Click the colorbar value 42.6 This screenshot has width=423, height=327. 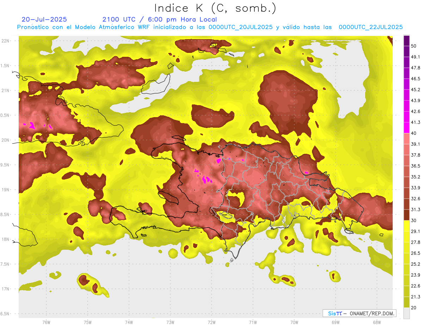click(416, 111)
